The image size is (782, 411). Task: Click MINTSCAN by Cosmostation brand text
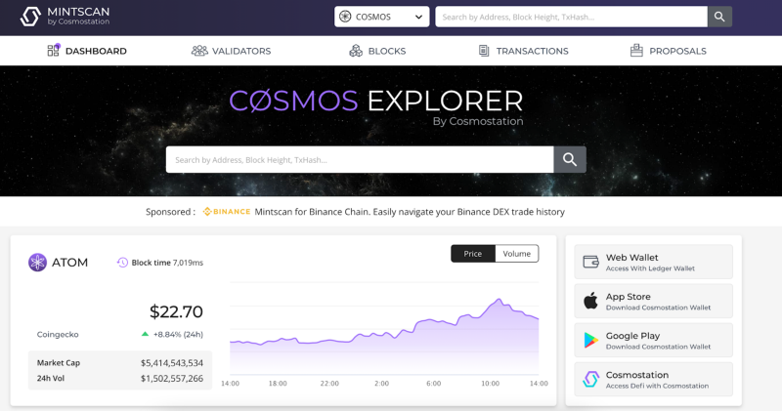tap(78, 16)
